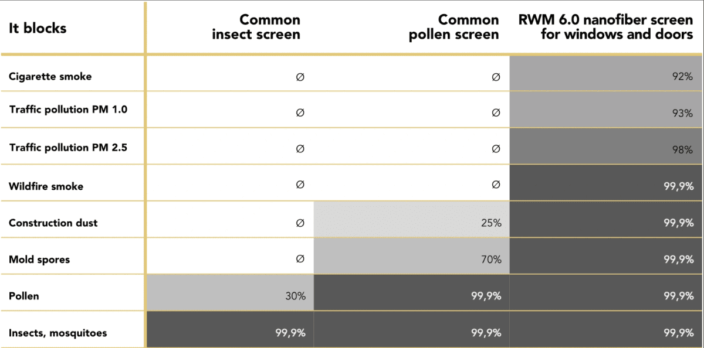Click the 30% Pollen cell under insect screen

click(x=296, y=296)
